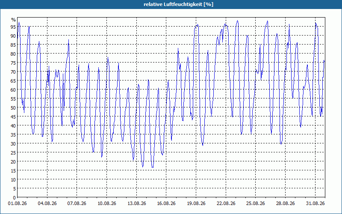Viewport: 342px width, 214px height.
Task: Click the 'relative Luftfeuchtigkeit [%]' chart title
Action: 178,4
